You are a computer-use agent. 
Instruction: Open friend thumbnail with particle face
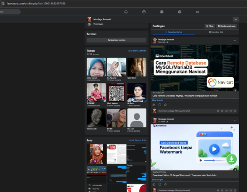[96, 118]
